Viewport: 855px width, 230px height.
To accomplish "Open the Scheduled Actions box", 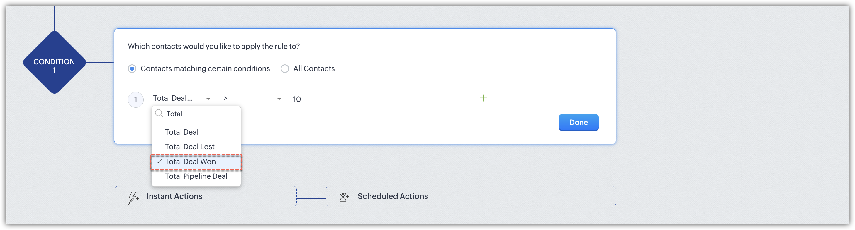I will coord(470,196).
